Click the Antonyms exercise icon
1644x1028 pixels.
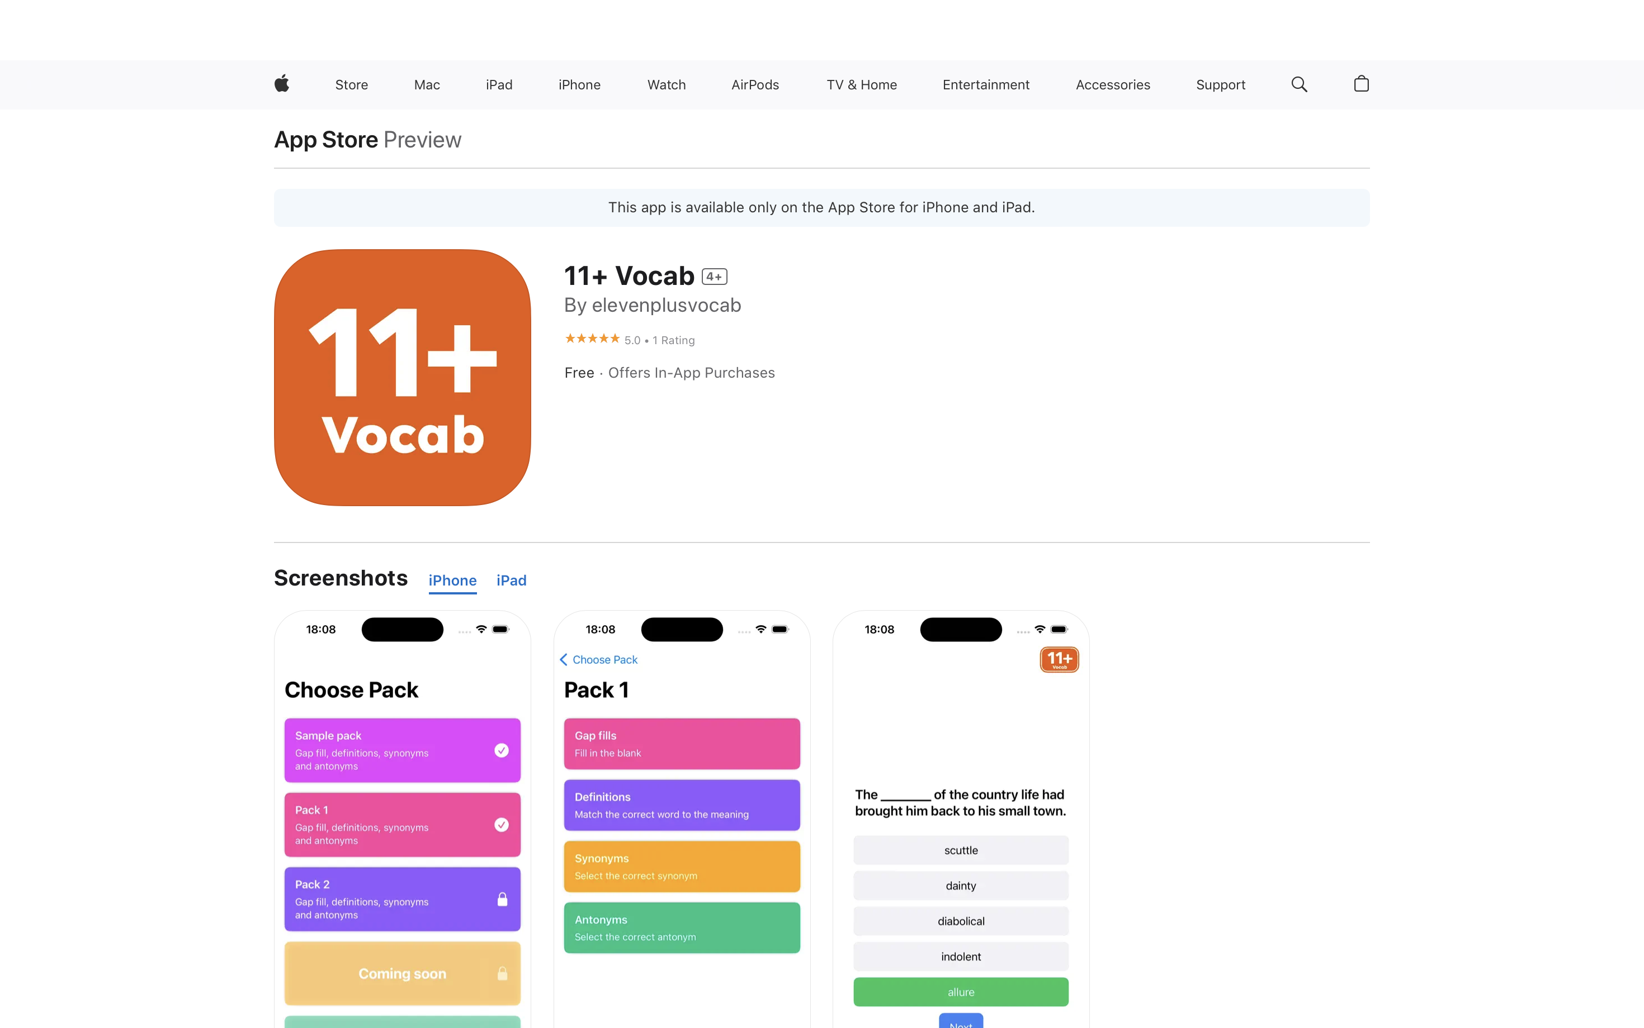[x=682, y=927]
